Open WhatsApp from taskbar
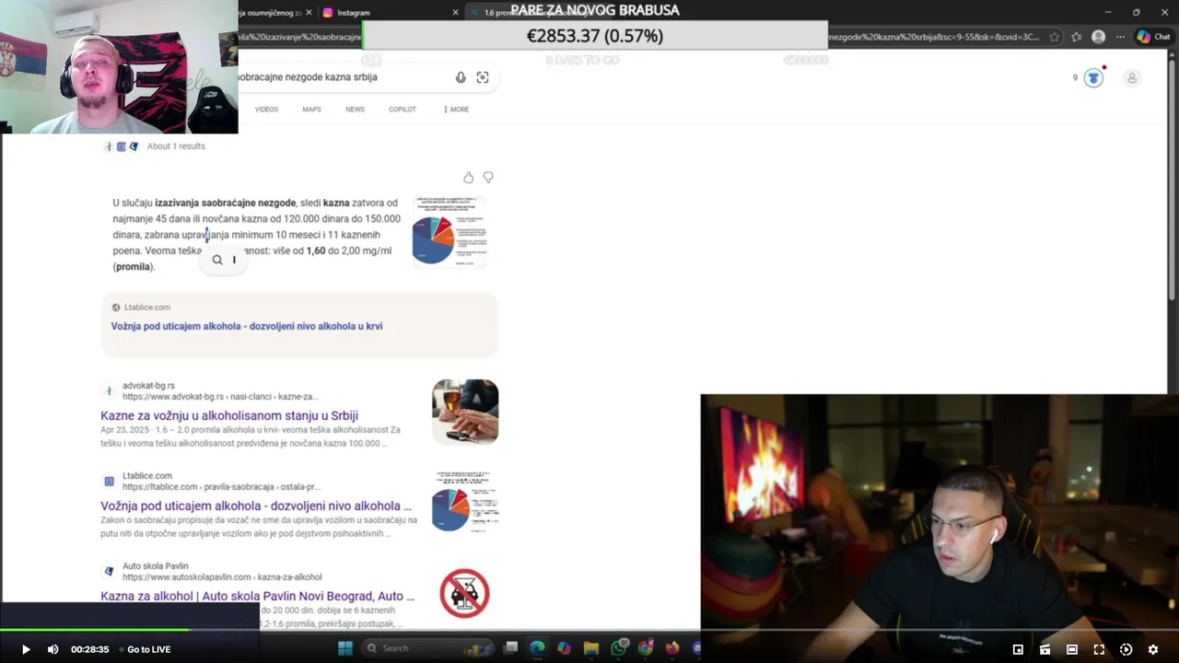 point(619,648)
